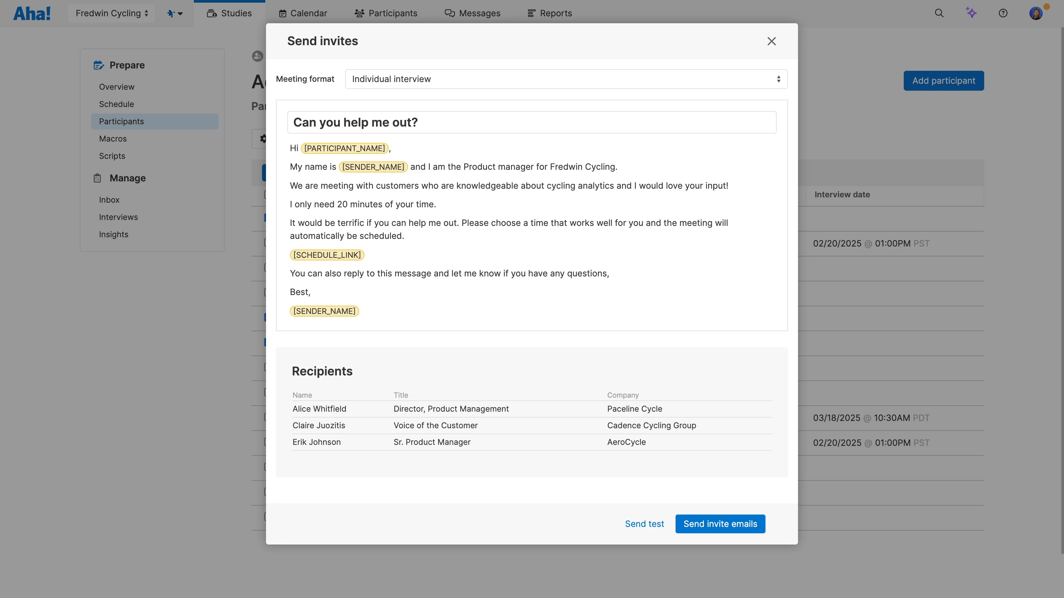Image resolution: width=1064 pixels, height=598 pixels.
Task: Switch to the Calendar tab
Action: [x=303, y=13]
